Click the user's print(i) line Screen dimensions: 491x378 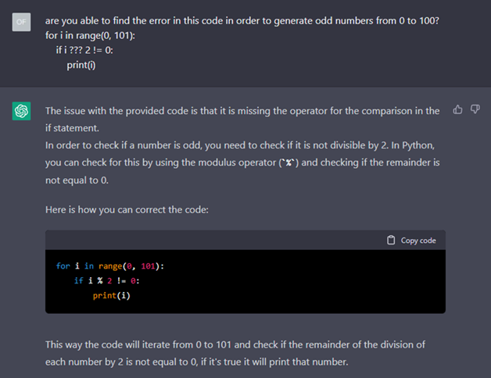(81, 65)
